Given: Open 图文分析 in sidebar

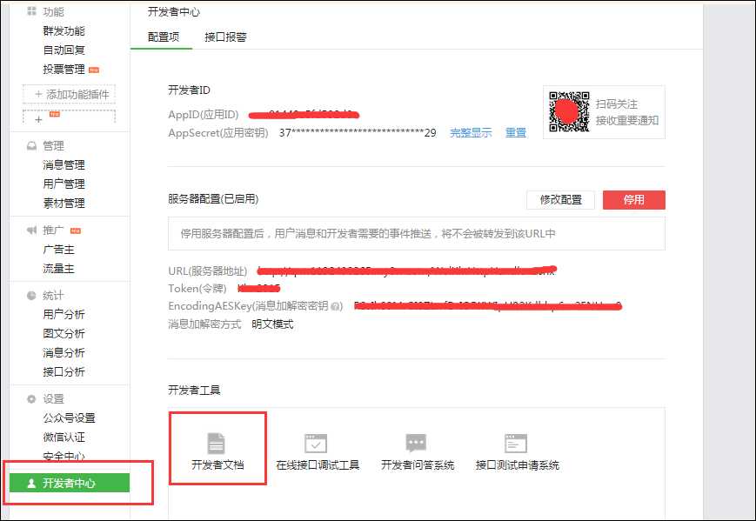Looking at the screenshot, I should [64, 333].
